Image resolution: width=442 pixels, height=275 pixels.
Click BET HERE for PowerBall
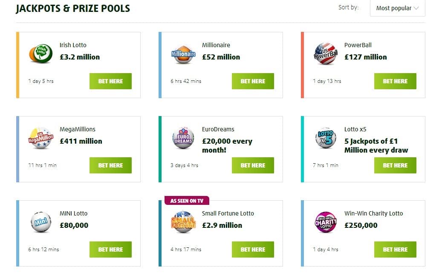[395, 81]
